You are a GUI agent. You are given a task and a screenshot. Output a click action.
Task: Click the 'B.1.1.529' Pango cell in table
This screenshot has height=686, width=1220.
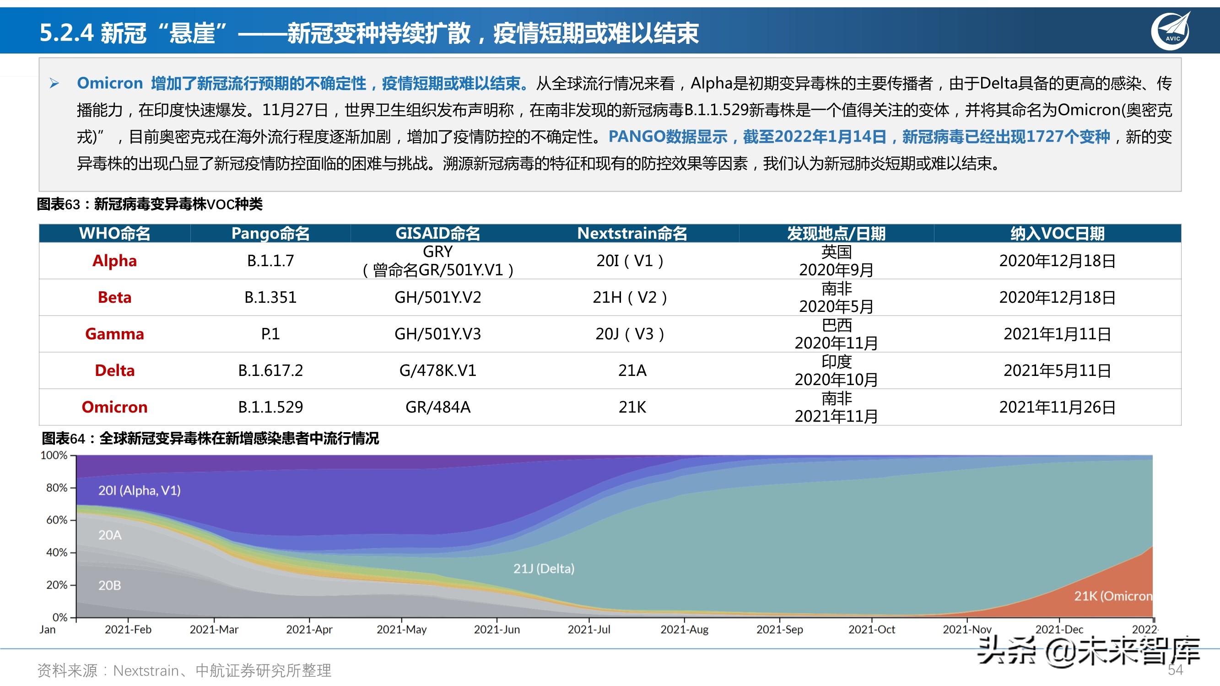tap(270, 407)
